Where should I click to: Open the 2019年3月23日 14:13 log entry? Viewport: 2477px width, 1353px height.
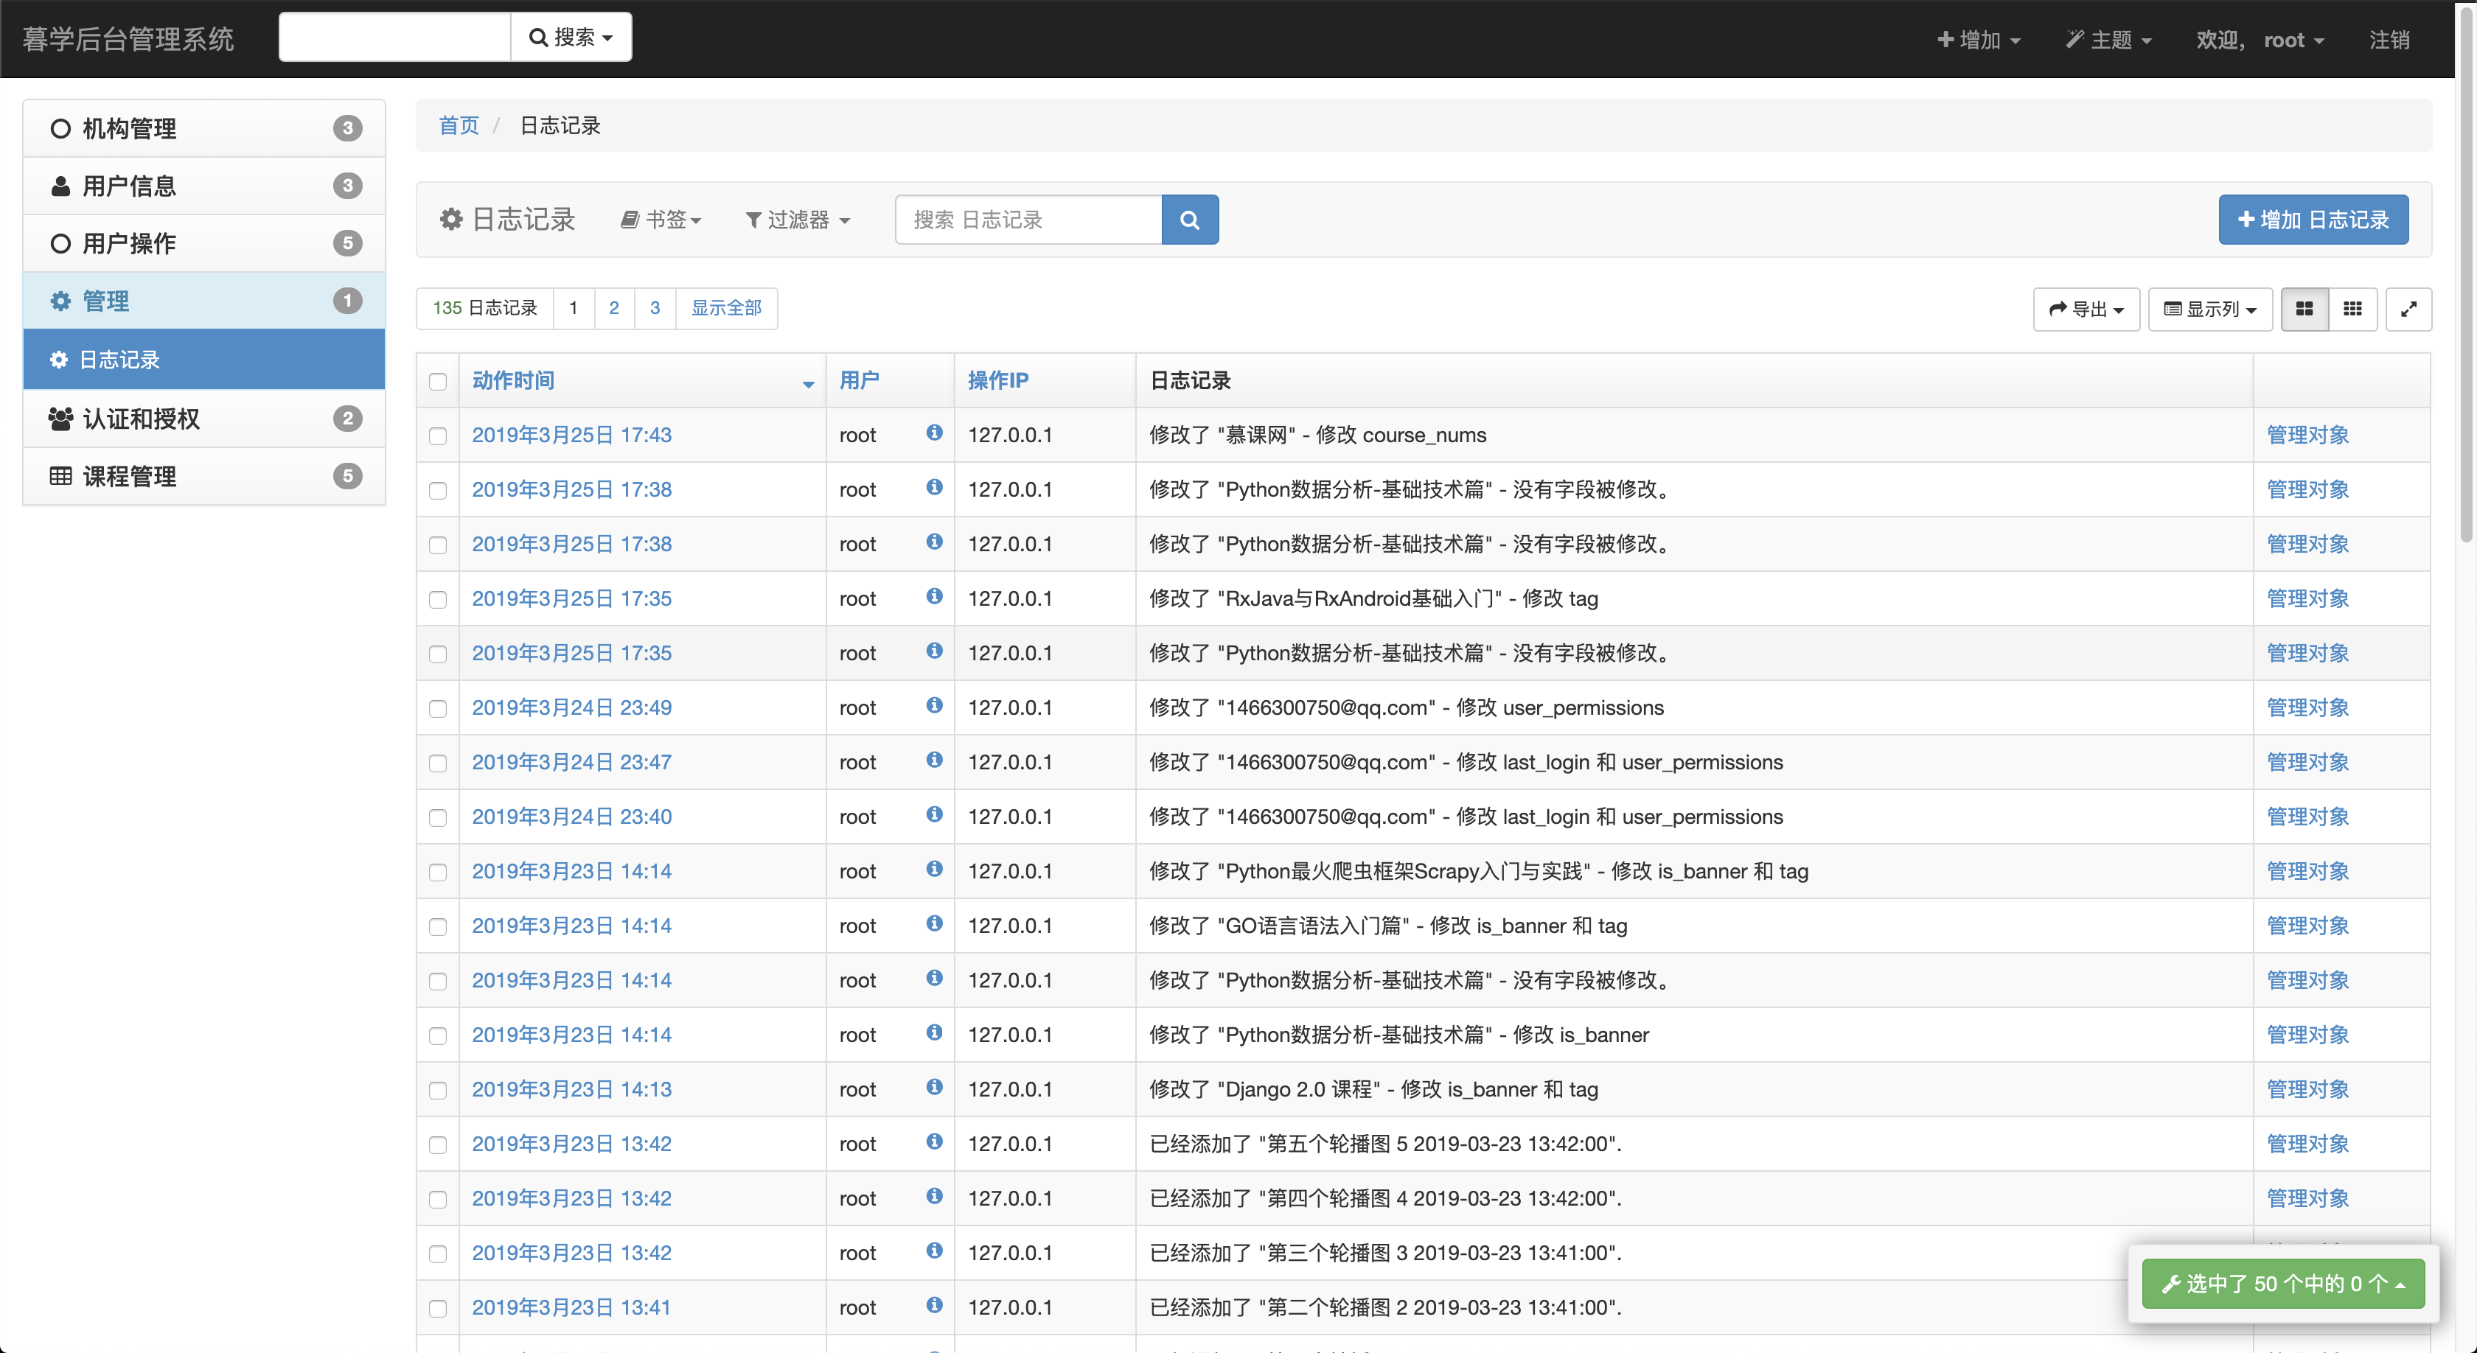[571, 1088]
